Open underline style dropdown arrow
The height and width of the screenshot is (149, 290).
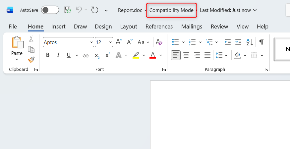[x=77, y=55]
